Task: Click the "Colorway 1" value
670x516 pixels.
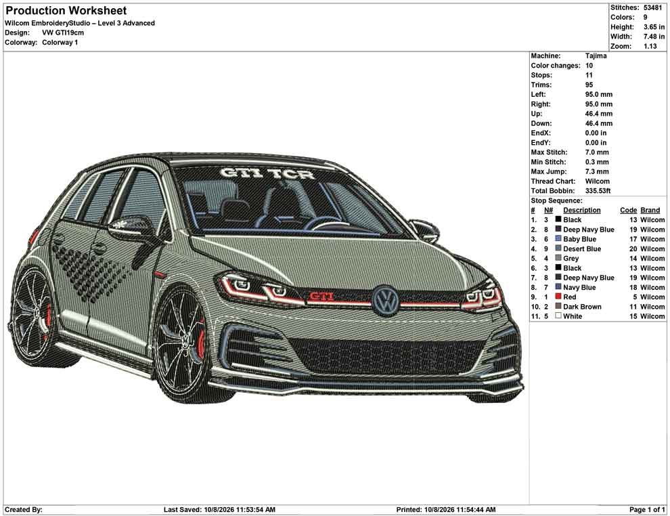Action: 60,43
